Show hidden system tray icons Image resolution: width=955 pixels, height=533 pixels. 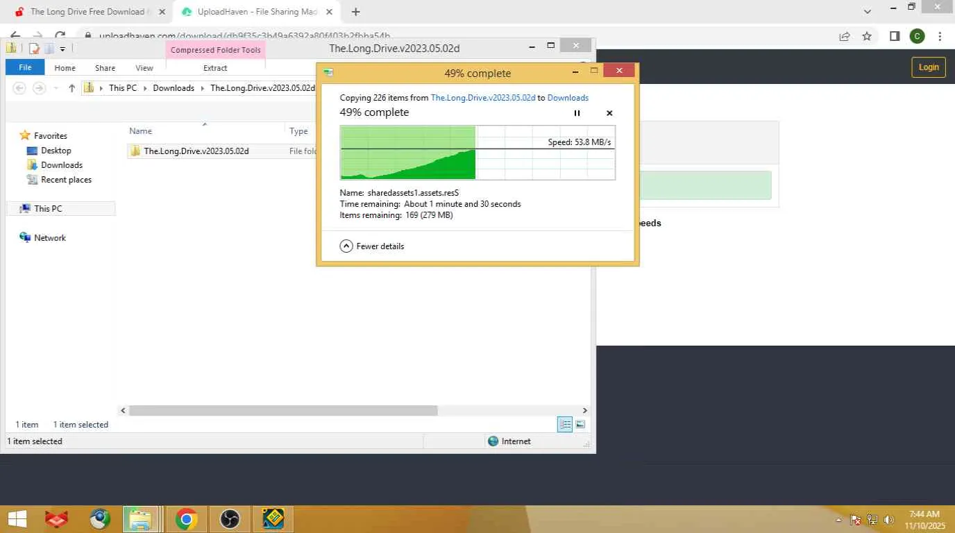[x=839, y=520]
